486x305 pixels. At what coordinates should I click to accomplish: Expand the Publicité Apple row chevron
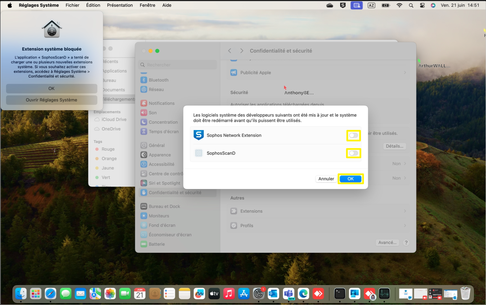click(405, 72)
